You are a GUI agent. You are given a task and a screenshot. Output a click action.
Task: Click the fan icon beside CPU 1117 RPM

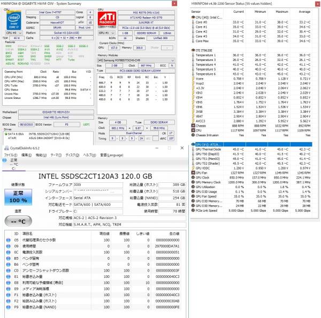click(193, 130)
